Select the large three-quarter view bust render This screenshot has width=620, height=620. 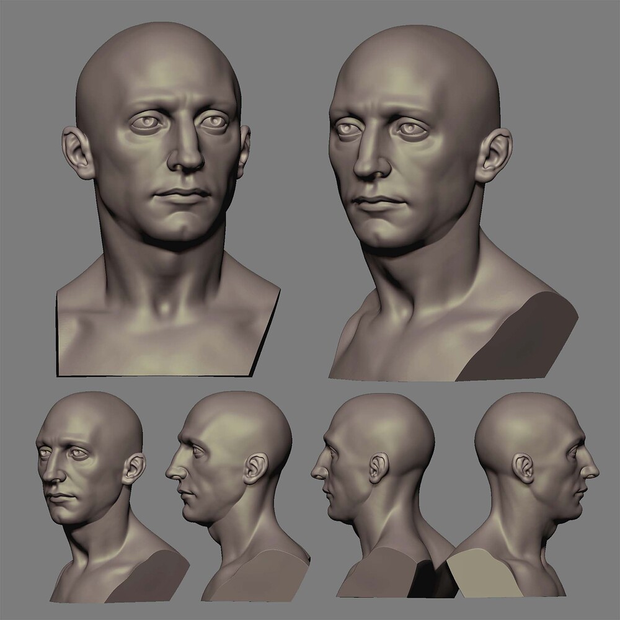click(x=453, y=203)
